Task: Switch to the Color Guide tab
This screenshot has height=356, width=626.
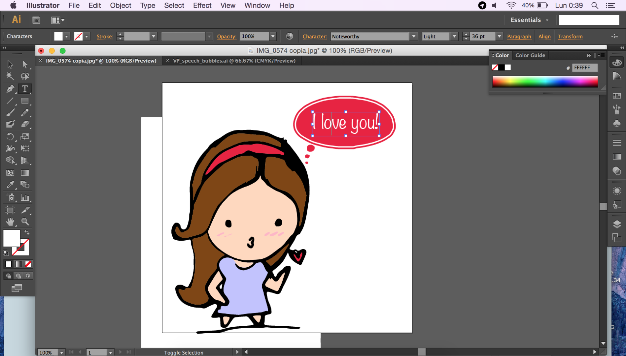Action: click(530, 55)
